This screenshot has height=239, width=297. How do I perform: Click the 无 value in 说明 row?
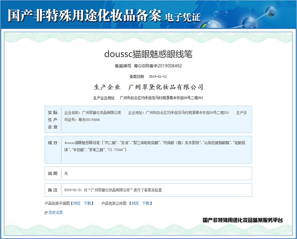click(x=66, y=173)
